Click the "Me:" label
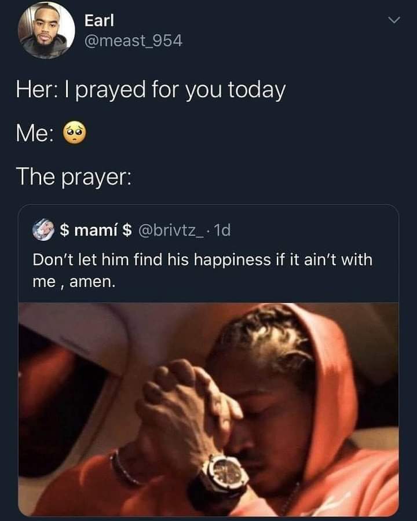 point(35,134)
